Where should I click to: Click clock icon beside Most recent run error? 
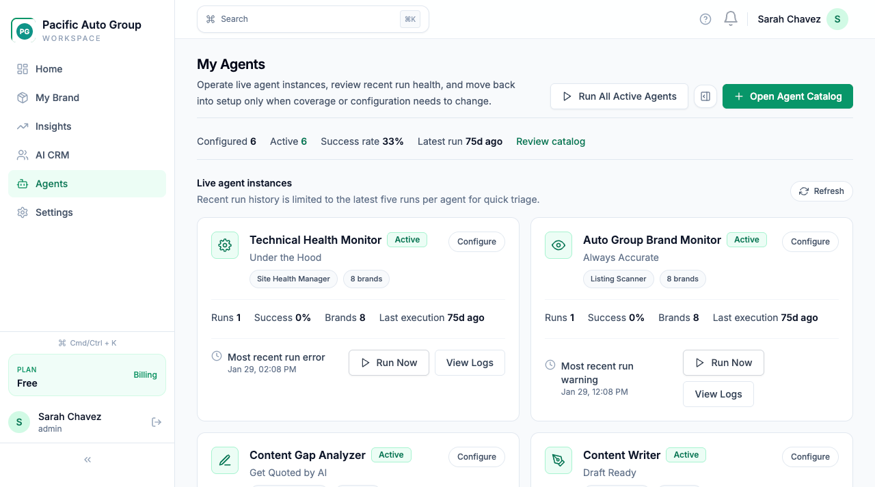click(217, 356)
